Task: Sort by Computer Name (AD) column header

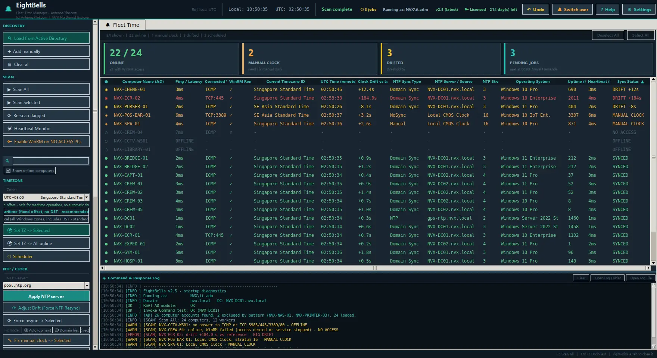Action: 143,82
